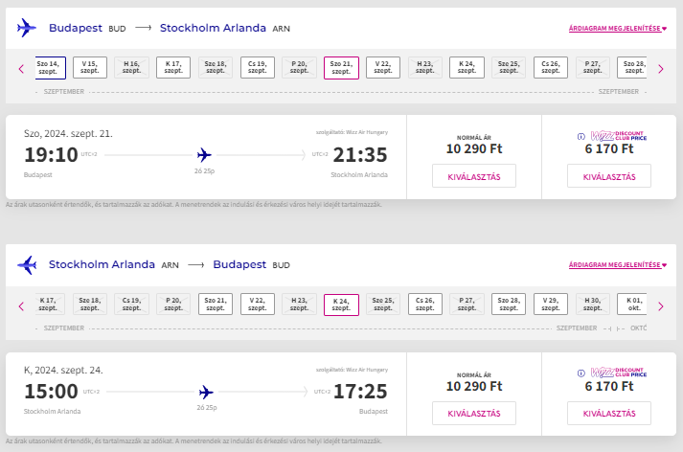Choose Wizz Discount Club price for return flight
Viewport: 683px width, 452px height.
coord(609,414)
